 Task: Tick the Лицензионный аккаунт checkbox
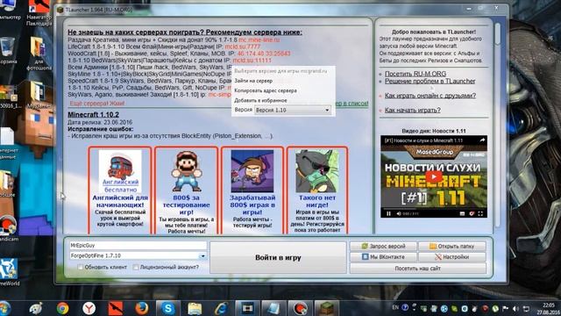136,267
